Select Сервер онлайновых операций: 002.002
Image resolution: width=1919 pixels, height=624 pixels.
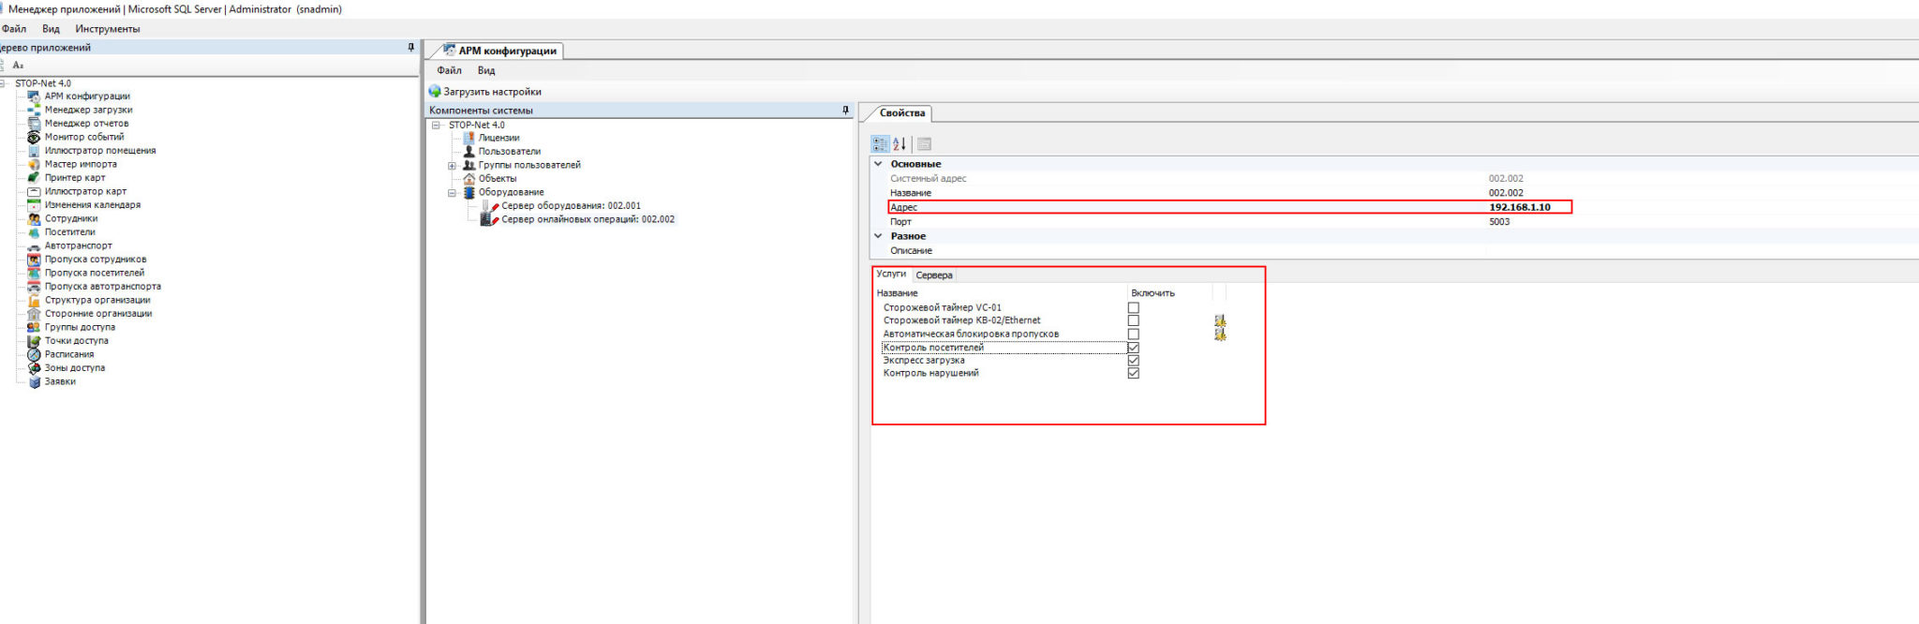coord(588,219)
